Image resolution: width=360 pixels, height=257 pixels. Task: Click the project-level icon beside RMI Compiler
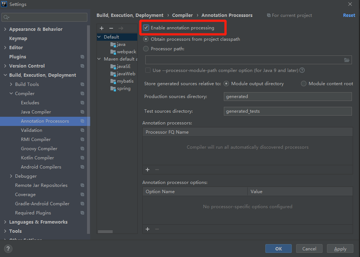click(x=83, y=140)
